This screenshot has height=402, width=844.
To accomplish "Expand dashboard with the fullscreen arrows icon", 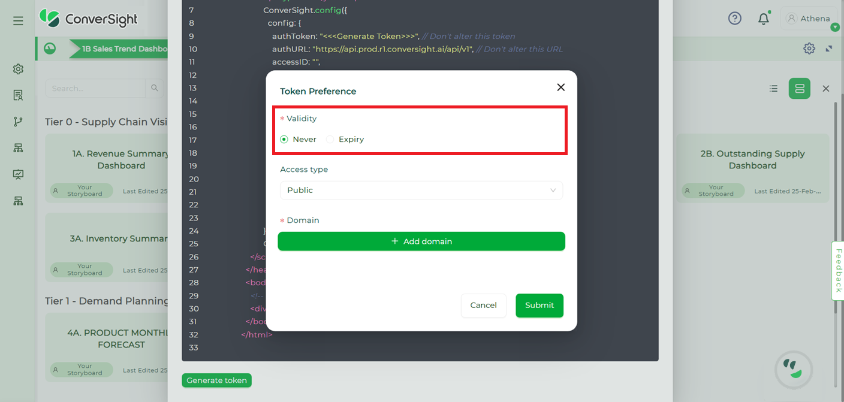I will click(x=829, y=49).
